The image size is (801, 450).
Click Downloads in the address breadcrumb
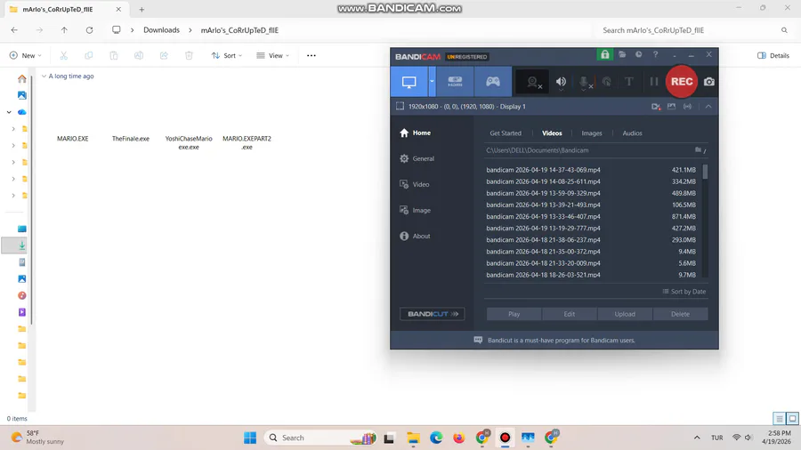161,30
